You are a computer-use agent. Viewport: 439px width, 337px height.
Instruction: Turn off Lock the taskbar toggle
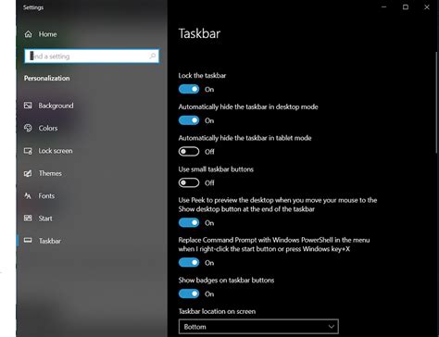(x=189, y=89)
